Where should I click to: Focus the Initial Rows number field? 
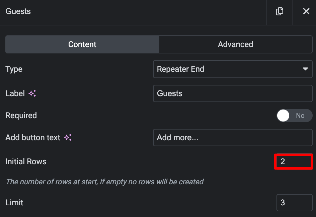[x=294, y=162]
